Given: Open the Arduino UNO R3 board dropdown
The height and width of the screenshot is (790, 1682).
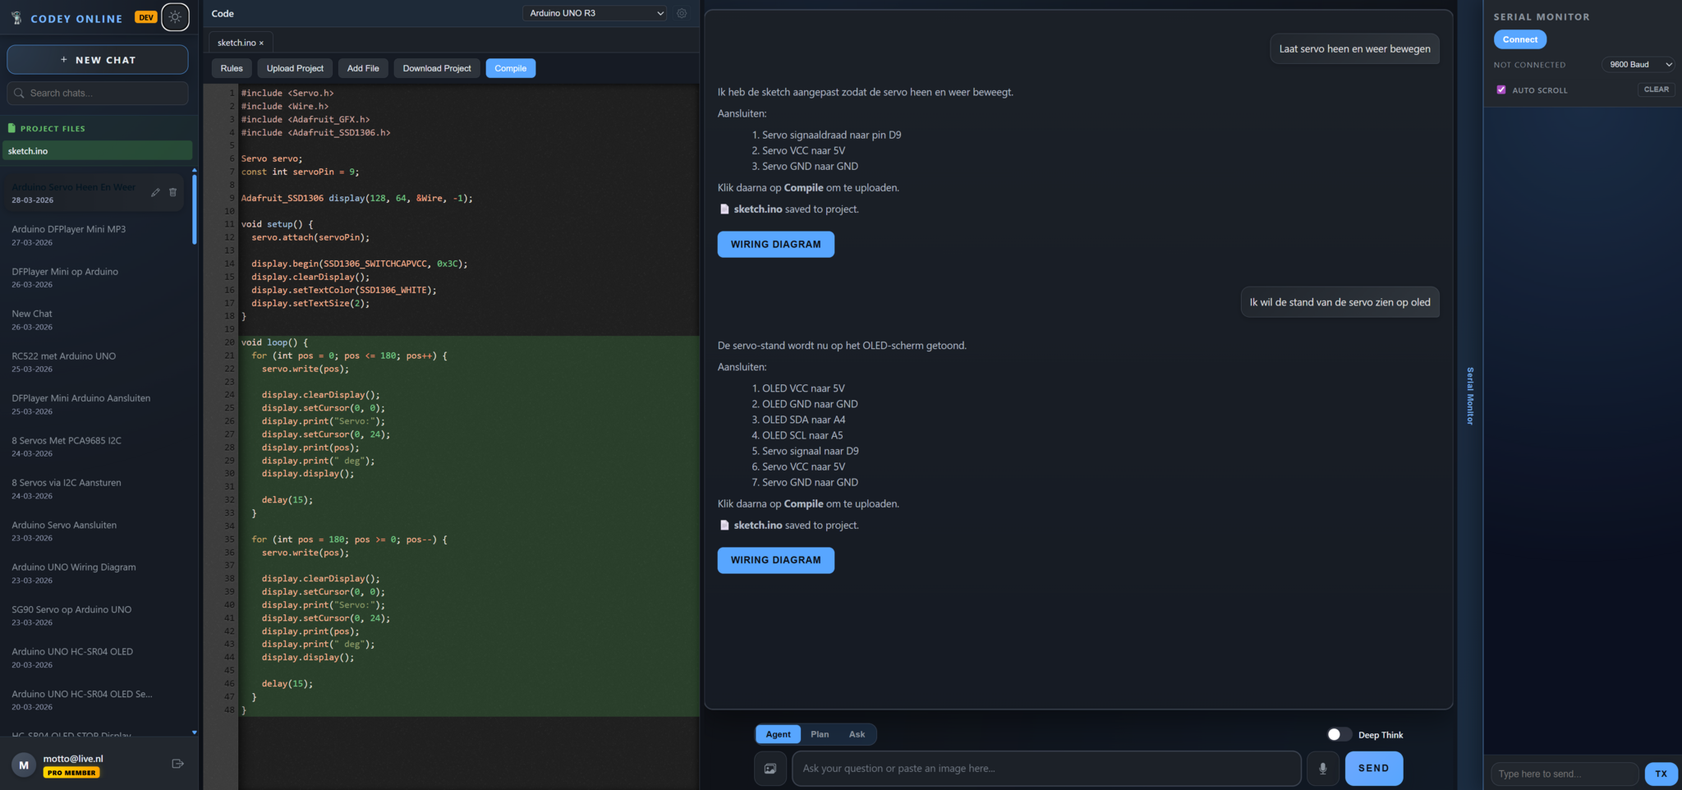Looking at the screenshot, I should 595,13.
